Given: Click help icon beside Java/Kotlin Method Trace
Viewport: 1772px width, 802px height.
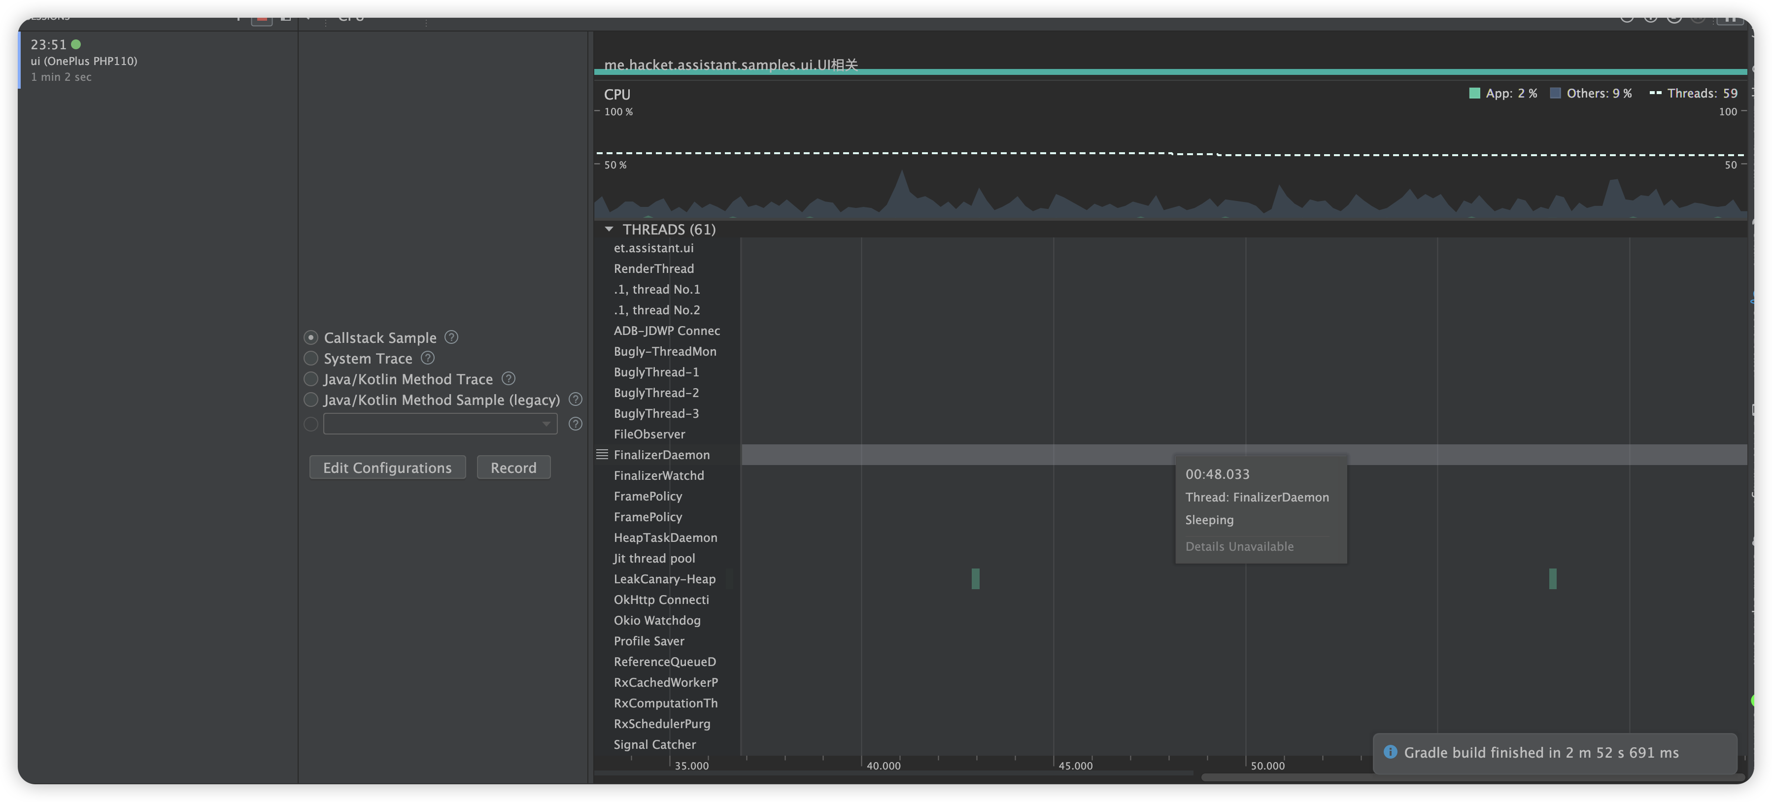Looking at the screenshot, I should 509,378.
